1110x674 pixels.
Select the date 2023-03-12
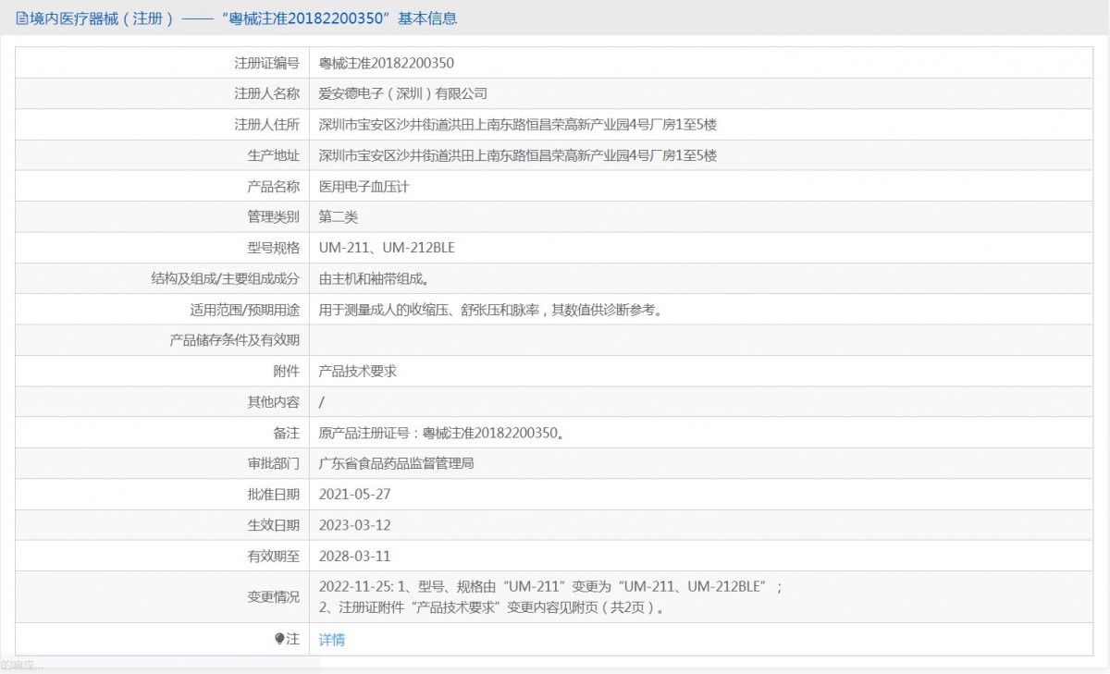(x=355, y=525)
